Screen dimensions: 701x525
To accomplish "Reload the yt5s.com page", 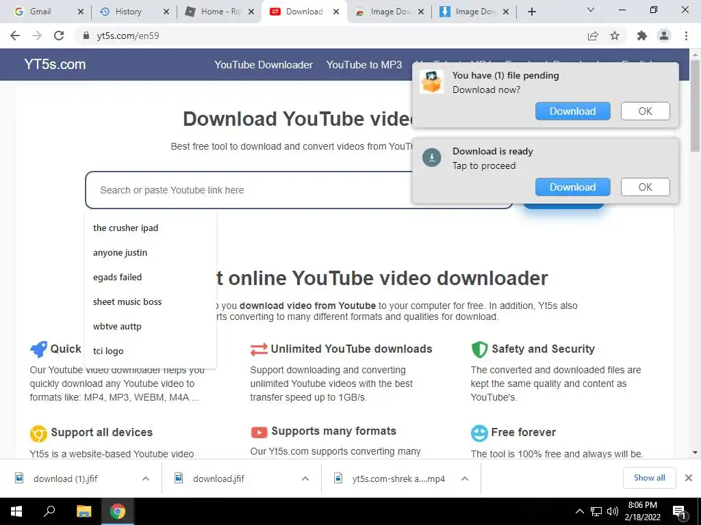I will [x=59, y=36].
